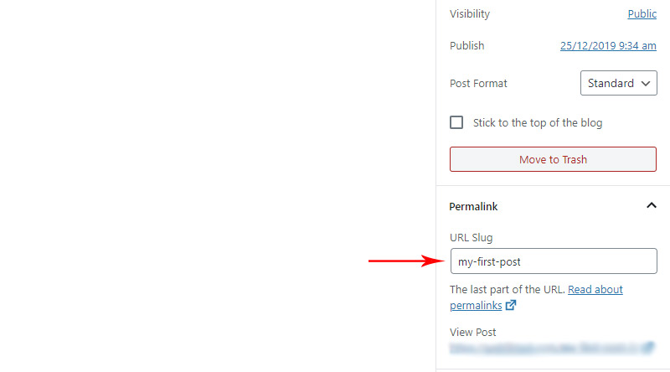Viewport: 670px width, 372px height.
Task: Click the URL Slug field label
Action: pyautogui.click(x=472, y=238)
